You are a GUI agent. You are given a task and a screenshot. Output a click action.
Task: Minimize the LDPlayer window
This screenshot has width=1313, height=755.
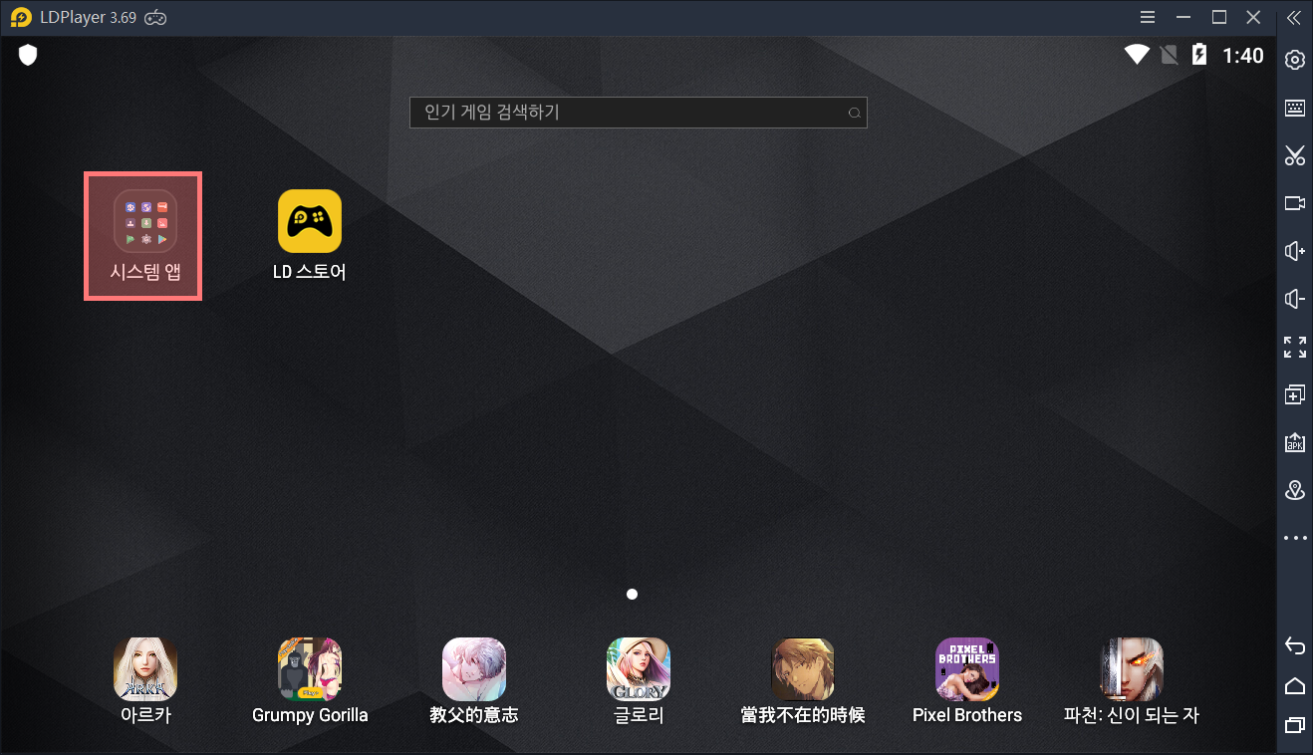tap(1183, 17)
